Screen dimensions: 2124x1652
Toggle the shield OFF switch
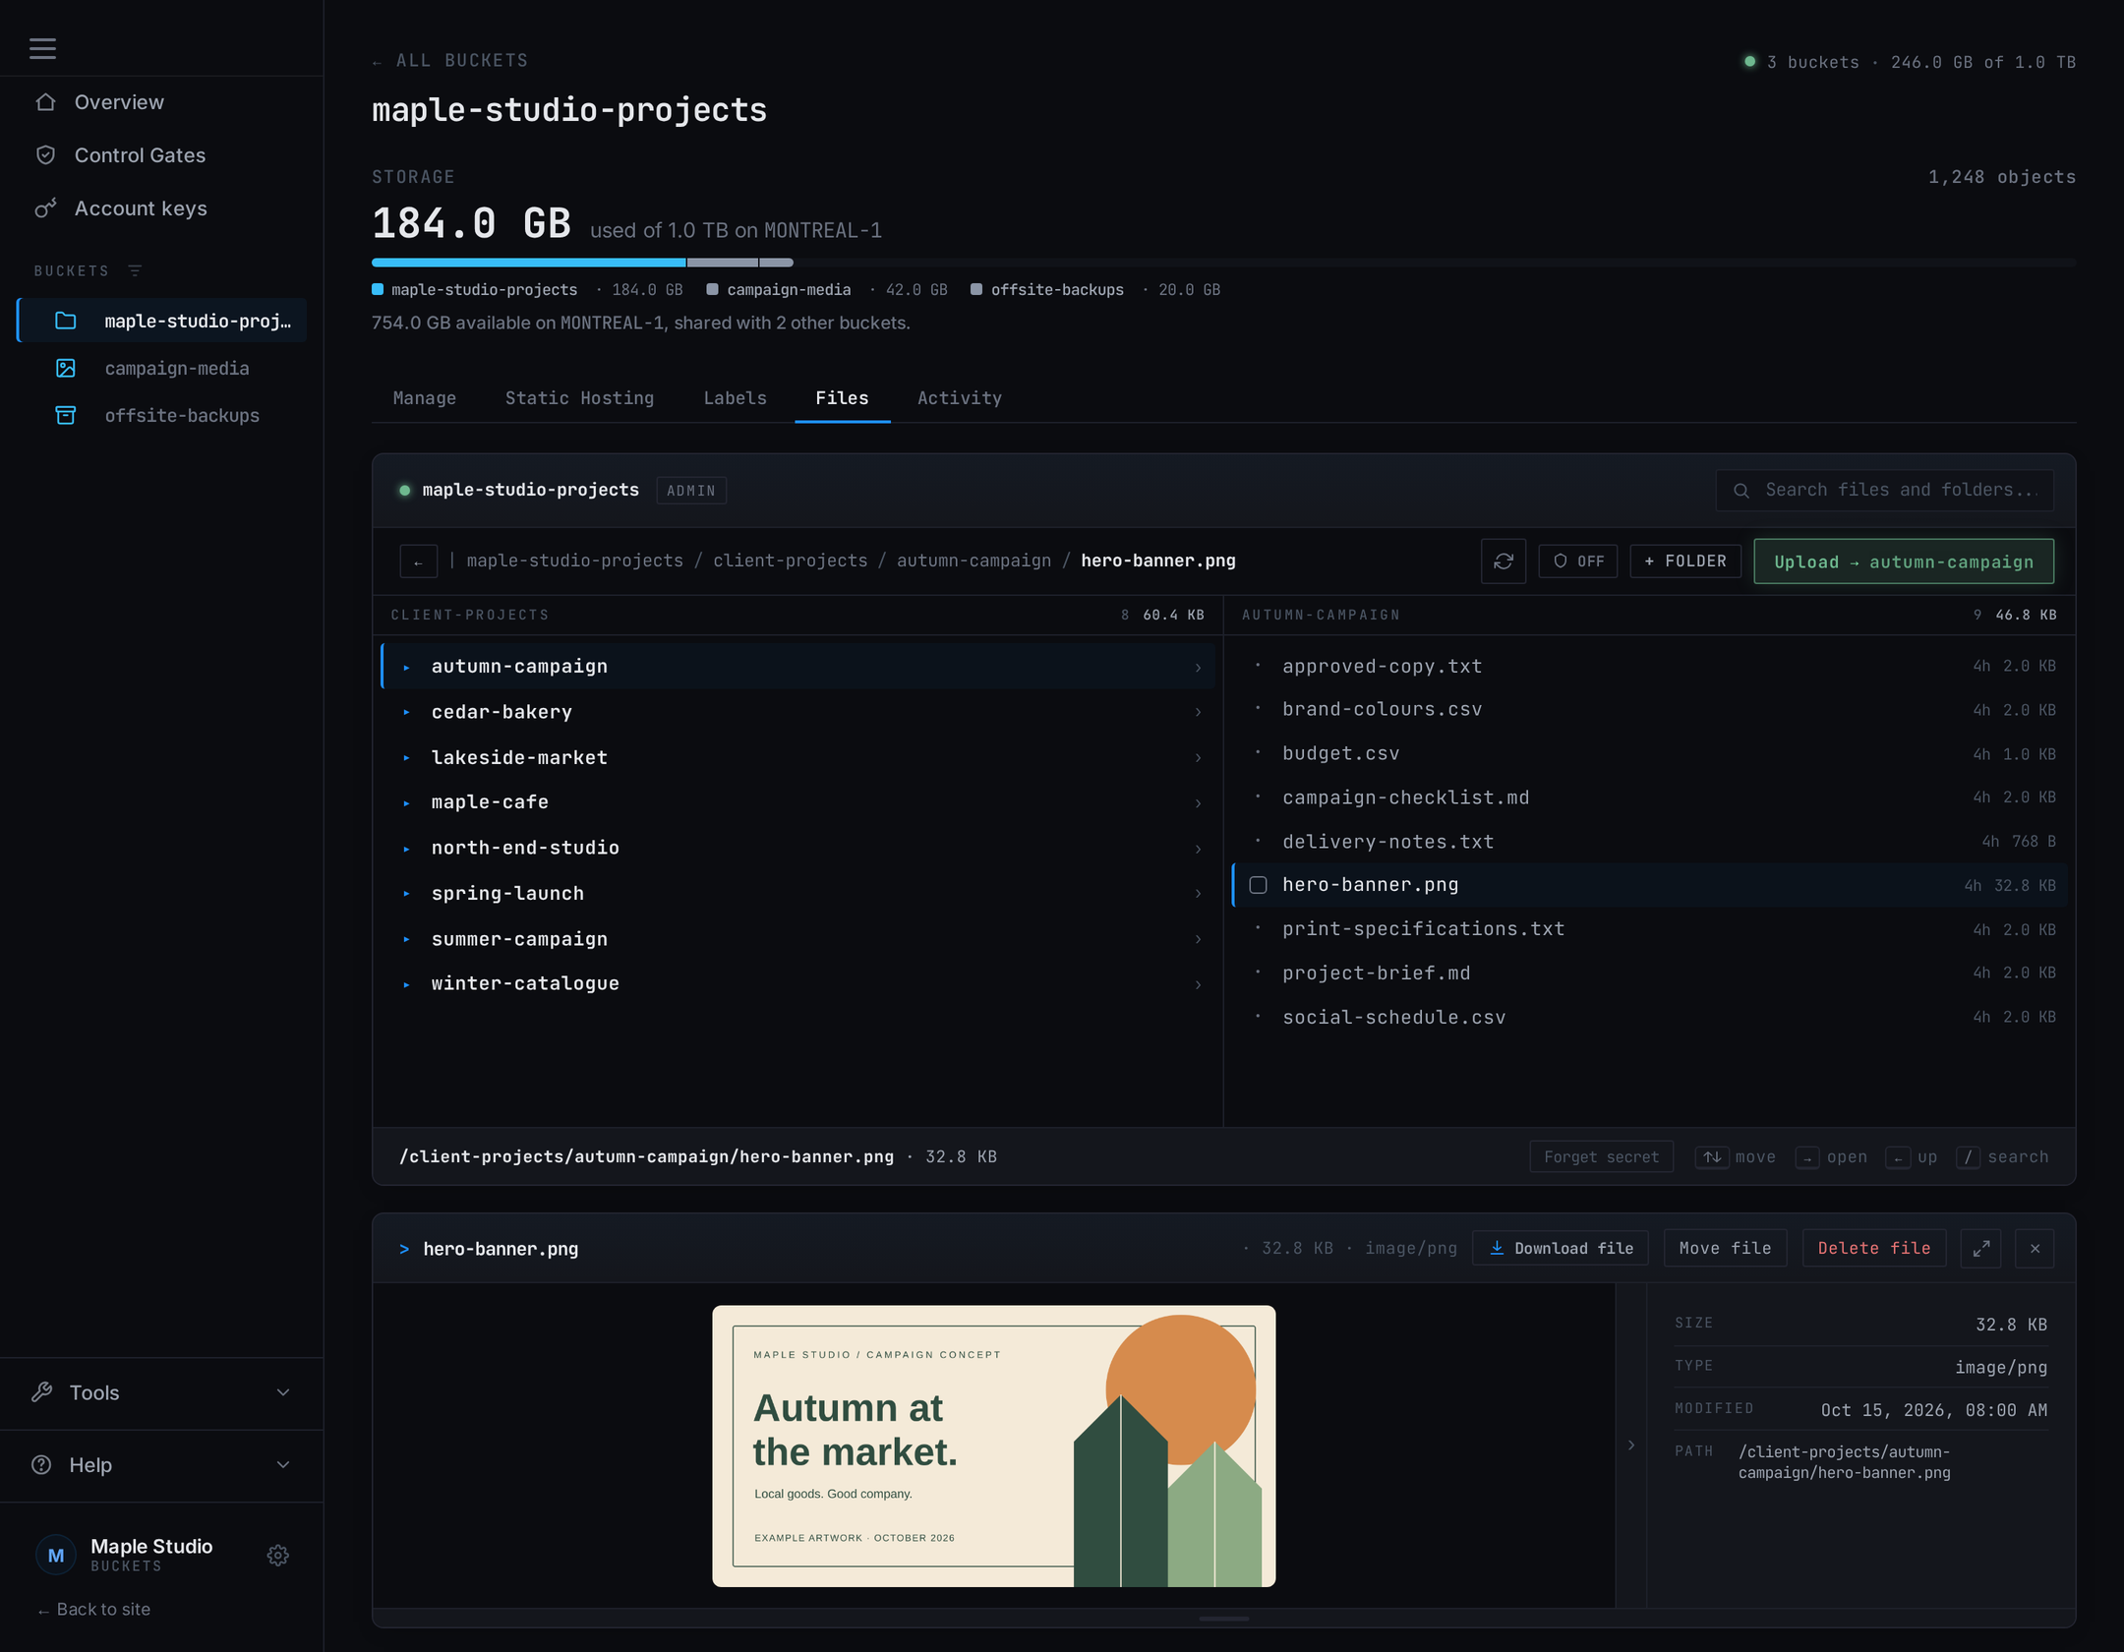pyautogui.click(x=1577, y=561)
